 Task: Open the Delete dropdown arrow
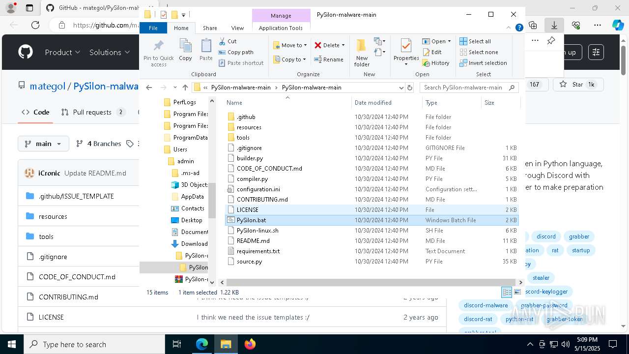(343, 45)
